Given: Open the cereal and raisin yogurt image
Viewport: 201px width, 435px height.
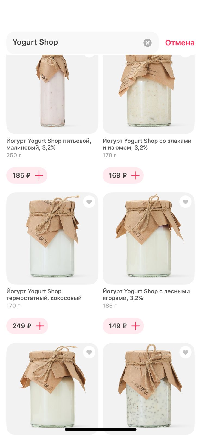Looking at the screenshot, I should (149, 92).
